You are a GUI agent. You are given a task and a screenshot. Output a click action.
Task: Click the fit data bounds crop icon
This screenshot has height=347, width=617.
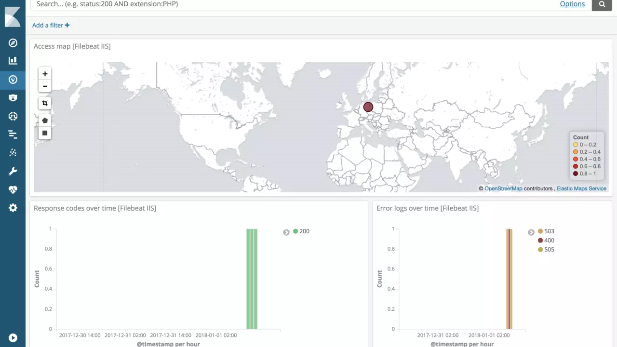[x=45, y=103]
